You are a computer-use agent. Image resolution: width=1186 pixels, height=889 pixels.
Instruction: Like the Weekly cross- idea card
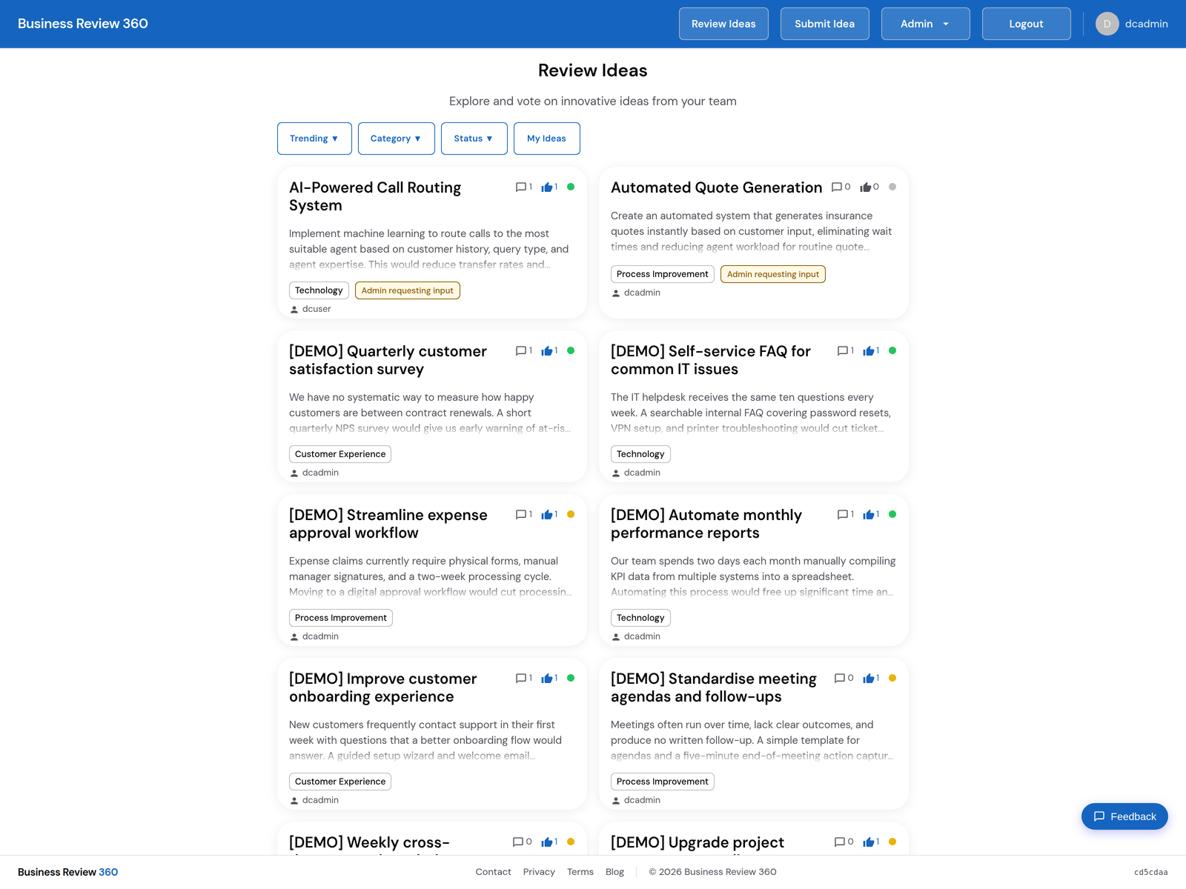(x=547, y=842)
